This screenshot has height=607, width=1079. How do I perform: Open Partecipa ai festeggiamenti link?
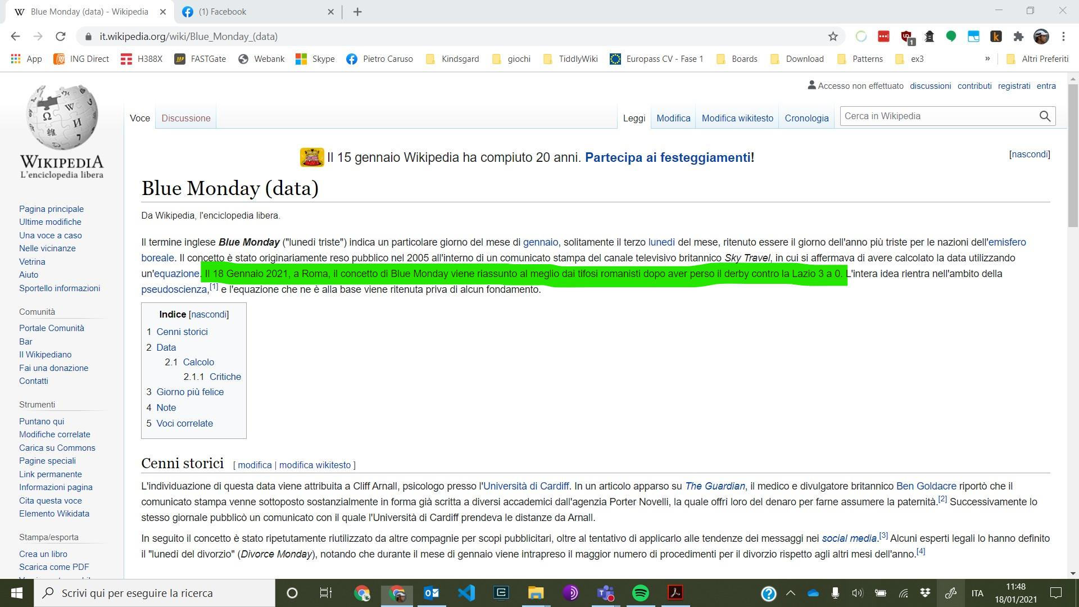pyautogui.click(x=668, y=157)
